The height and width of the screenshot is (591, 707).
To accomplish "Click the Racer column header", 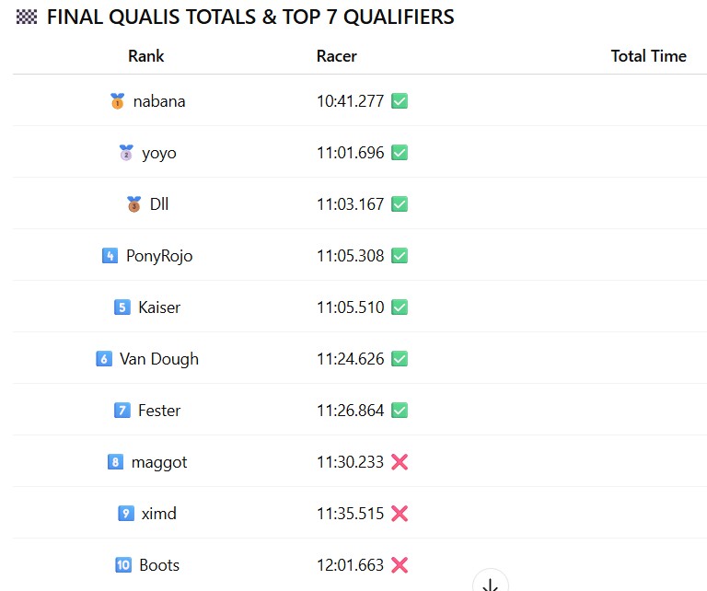I will (x=336, y=56).
